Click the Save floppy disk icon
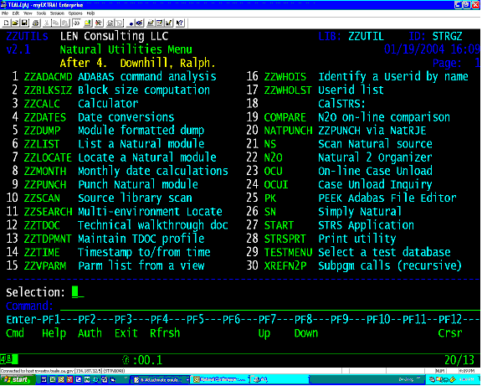This screenshot has width=482, height=386. click(24, 23)
